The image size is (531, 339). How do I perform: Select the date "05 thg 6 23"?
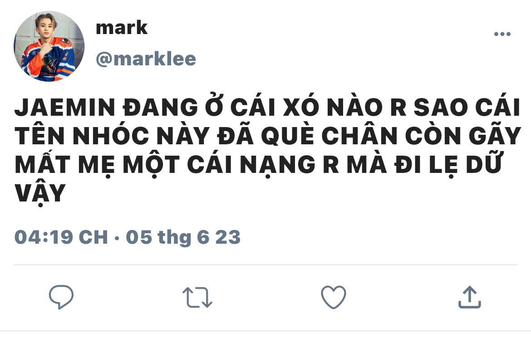pos(183,237)
